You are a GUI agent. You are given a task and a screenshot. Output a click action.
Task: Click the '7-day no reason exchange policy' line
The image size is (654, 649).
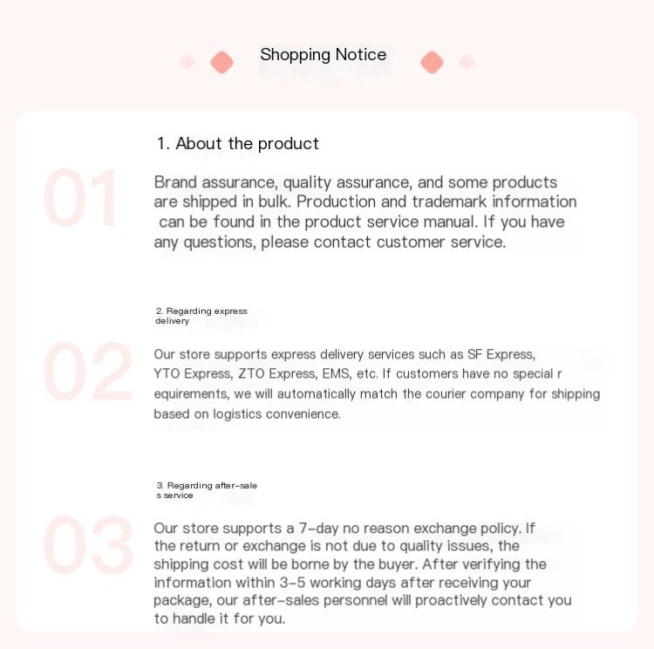point(344,529)
